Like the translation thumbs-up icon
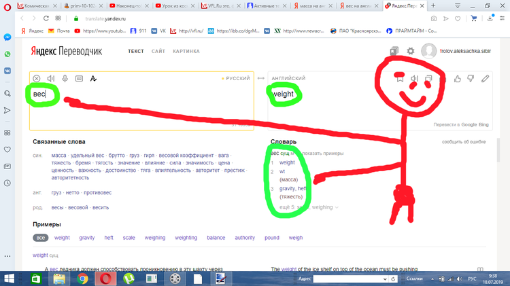The width and height of the screenshot is (510, 286). tap(458, 78)
